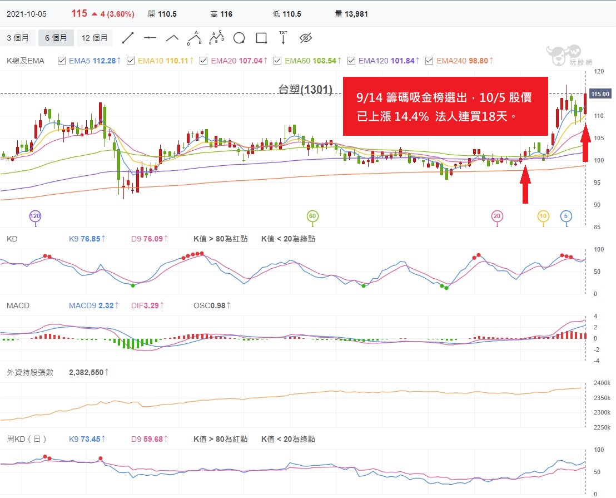Click the pink 20 EMA timeline marker
This screenshot has height=498, width=616.
point(497,216)
